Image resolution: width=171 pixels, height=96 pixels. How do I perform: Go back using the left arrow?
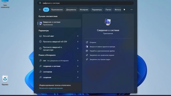pyautogui.click(x=40, y=10)
